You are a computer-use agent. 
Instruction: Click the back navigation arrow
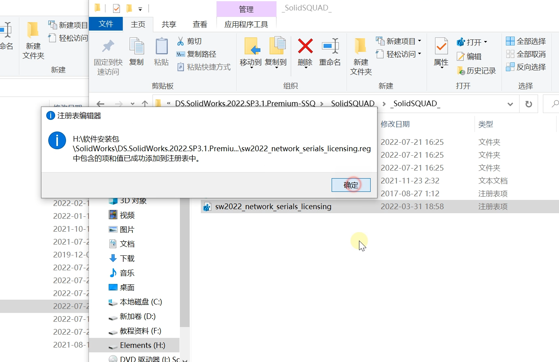(101, 104)
